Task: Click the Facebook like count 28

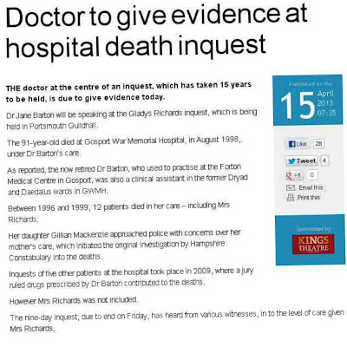Action: (318, 144)
